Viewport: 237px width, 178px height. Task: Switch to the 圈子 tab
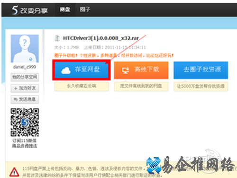[85, 9]
